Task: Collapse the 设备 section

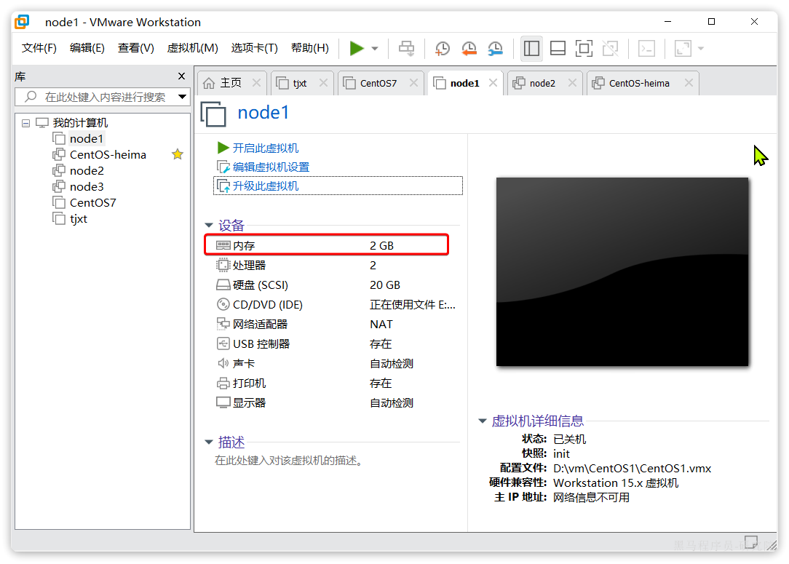Action: 209,226
